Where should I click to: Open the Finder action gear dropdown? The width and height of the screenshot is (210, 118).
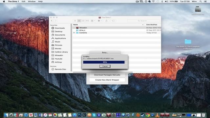click(100, 21)
